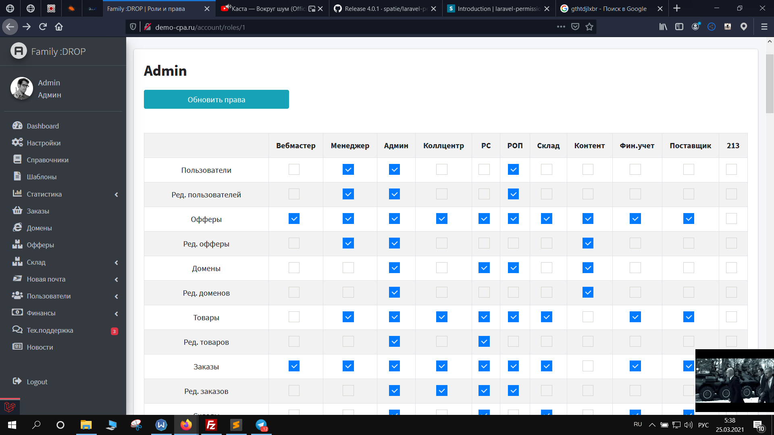774x435 pixels.
Task: Expand the Финансы submenu
Action: 116,314
